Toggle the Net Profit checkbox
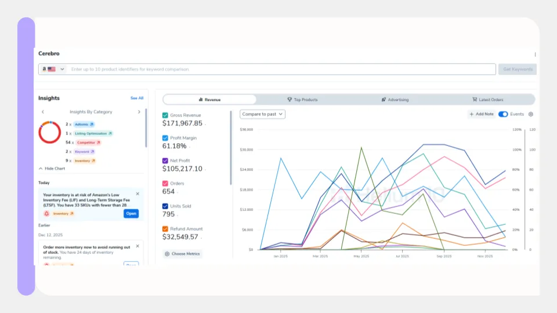 tap(165, 161)
